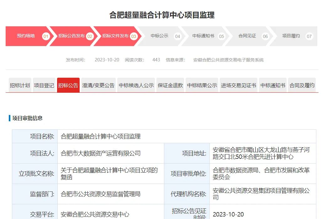Click the 06 step number badge

click(266, 36)
